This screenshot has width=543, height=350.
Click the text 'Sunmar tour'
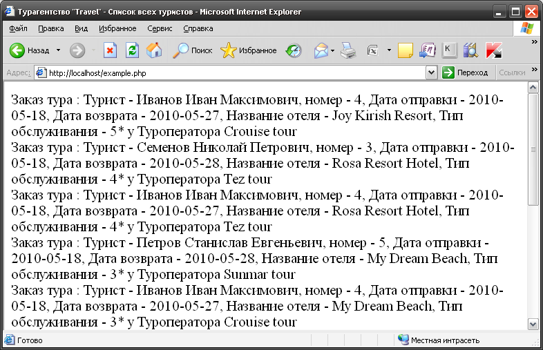(x=260, y=275)
